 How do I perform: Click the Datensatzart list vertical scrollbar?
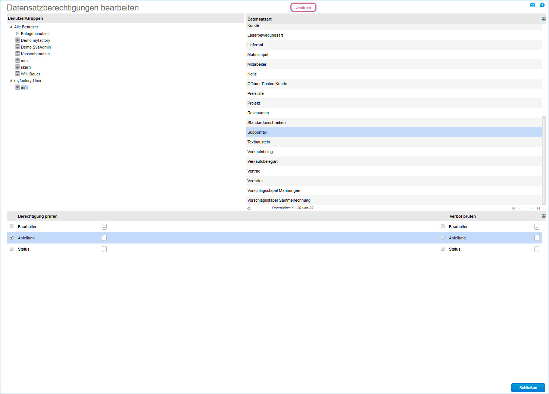[x=544, y=161]
